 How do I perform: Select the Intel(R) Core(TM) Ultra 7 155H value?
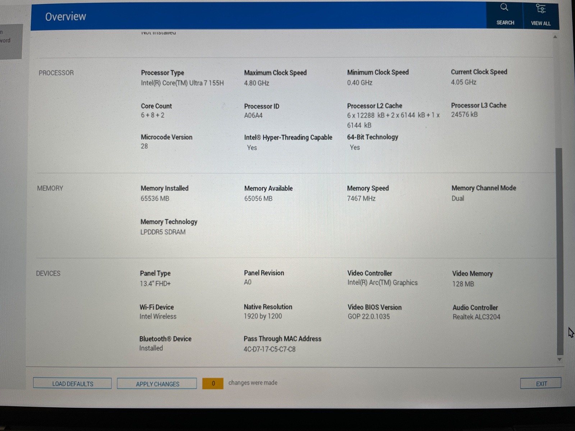182,83
